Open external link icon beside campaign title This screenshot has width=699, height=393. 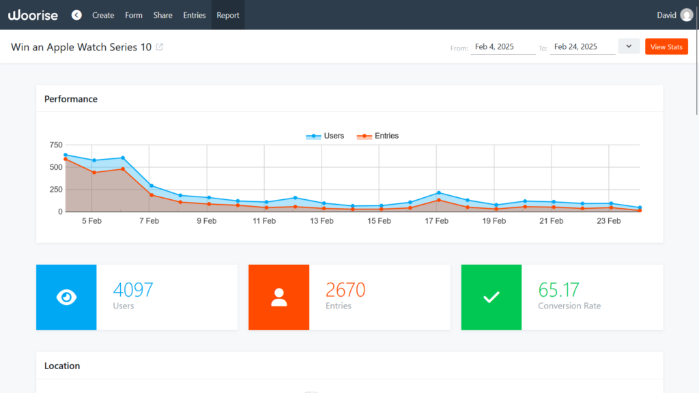(160, 47)
